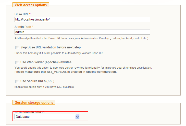The width and height of the screenshot is (186, 126).
Task: Click the Base URL input field
Action: (x=82, y=19)
